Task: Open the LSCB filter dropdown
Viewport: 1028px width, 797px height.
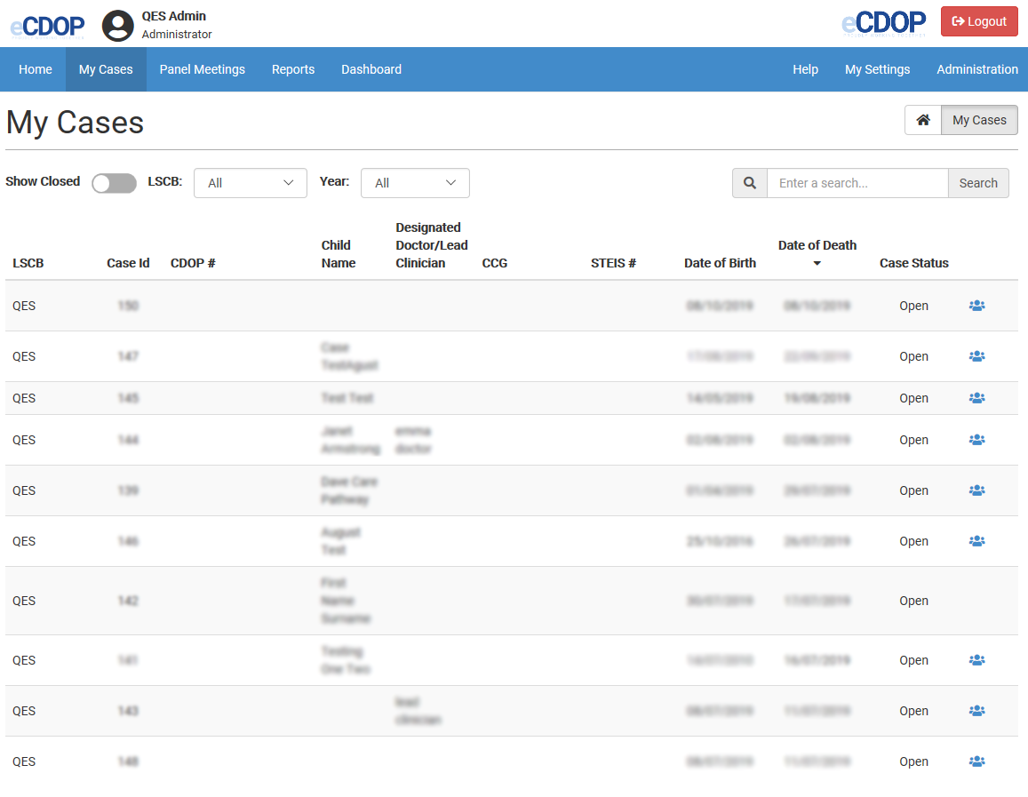Action: pyautogui.click(x=251, y=183)
